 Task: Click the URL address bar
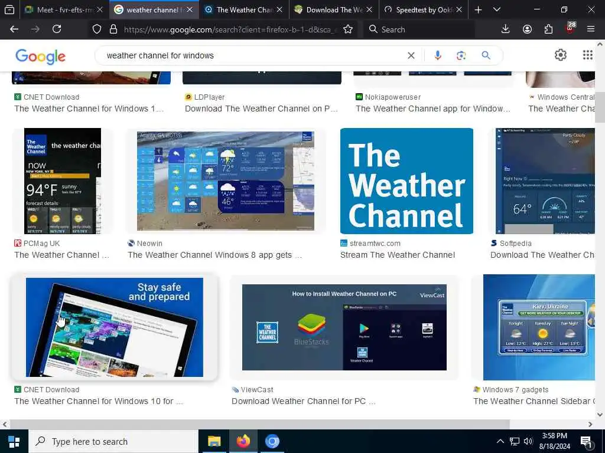coord(230,29)
